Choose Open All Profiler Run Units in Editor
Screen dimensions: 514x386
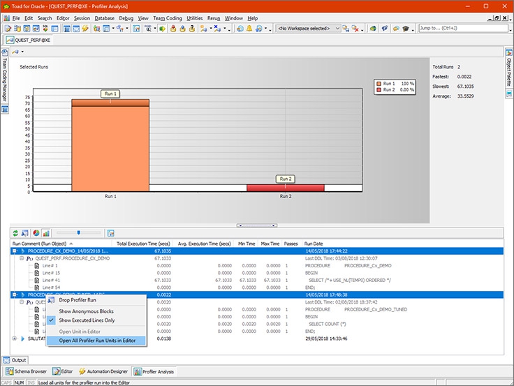click(x=96, y=341)
